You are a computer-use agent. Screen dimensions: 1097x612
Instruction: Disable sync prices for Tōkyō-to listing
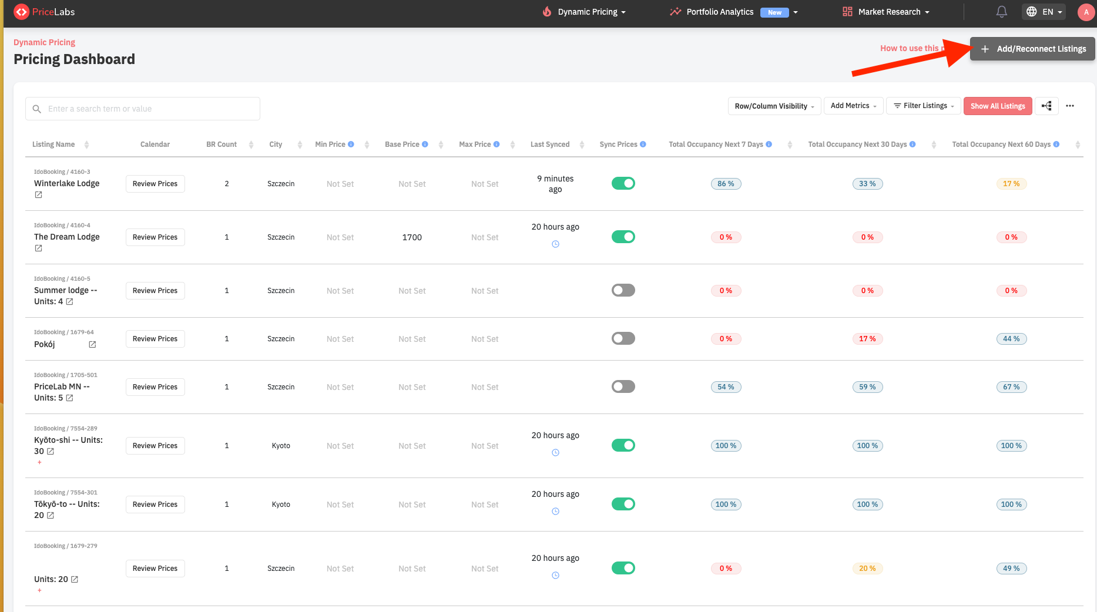(x=623, y=504)
